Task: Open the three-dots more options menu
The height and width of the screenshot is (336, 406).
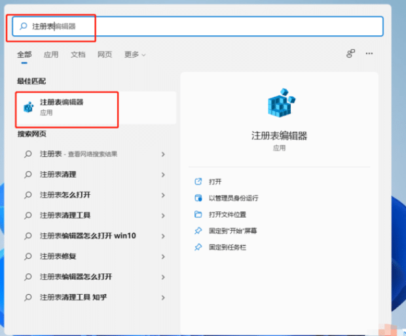Action: (x=369, y=54)
